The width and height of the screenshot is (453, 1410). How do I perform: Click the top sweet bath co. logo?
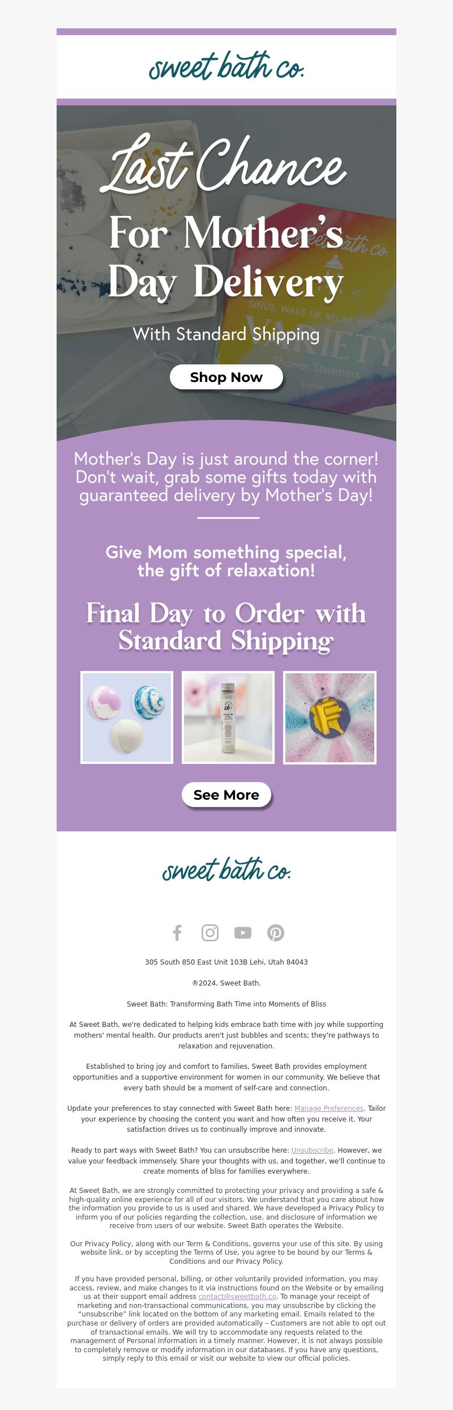click(x=226, y=66)
